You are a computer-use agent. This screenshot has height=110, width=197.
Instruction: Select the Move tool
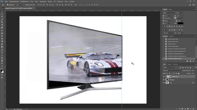2,11
